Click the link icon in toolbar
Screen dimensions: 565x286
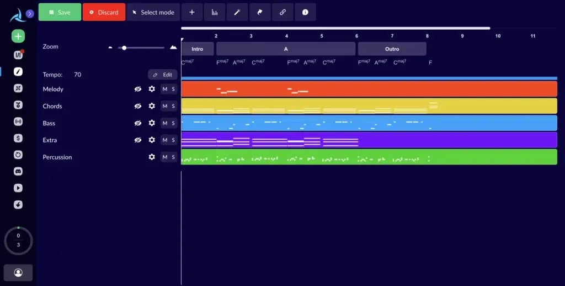click(x=282, y=12)
